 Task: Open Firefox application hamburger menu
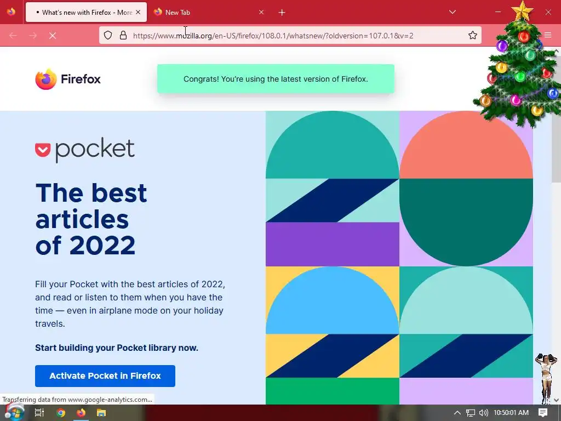click(x=548, y=35)
